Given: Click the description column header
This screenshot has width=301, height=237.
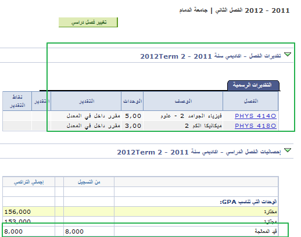Looking at the screenshot, I should 183,101.
